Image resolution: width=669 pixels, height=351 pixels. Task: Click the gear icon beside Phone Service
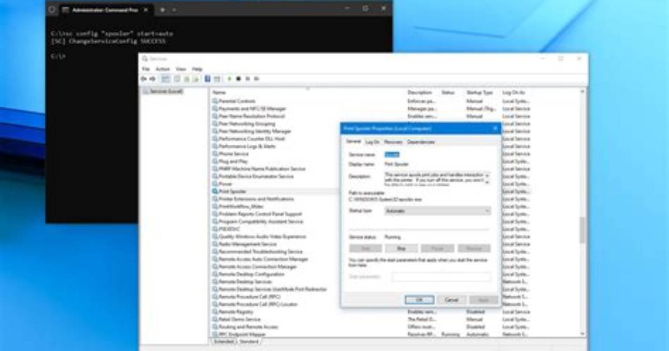pyautogui.click(x=215, y=154)
